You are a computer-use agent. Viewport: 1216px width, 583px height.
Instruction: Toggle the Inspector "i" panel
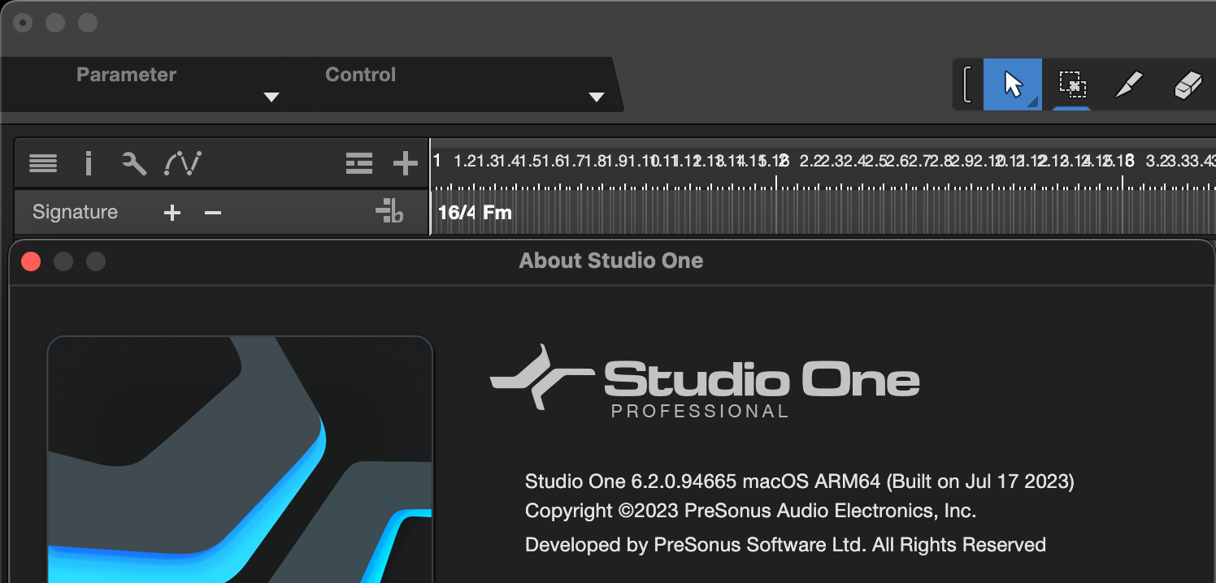[x=89, y=164]
